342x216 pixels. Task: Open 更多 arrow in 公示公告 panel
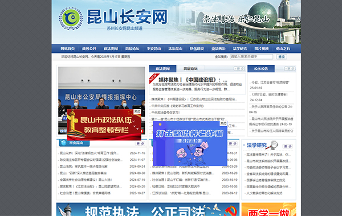290,69
